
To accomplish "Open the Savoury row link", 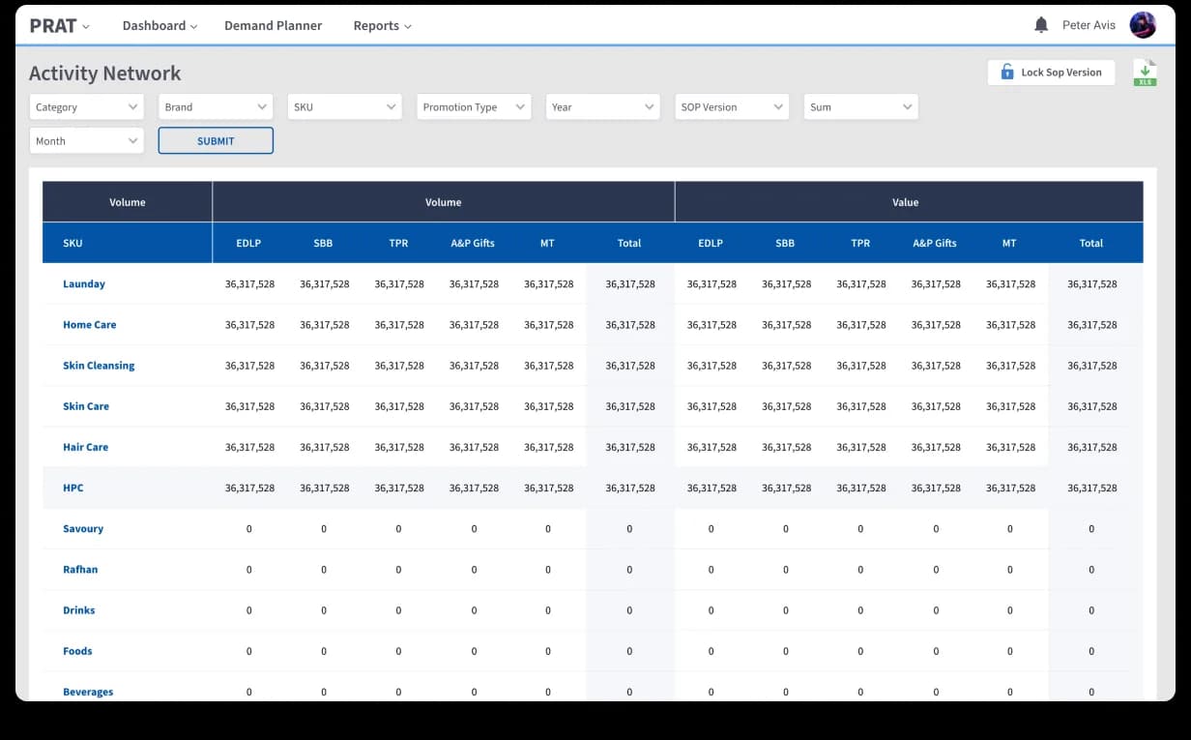I will [x=83, y=529].
